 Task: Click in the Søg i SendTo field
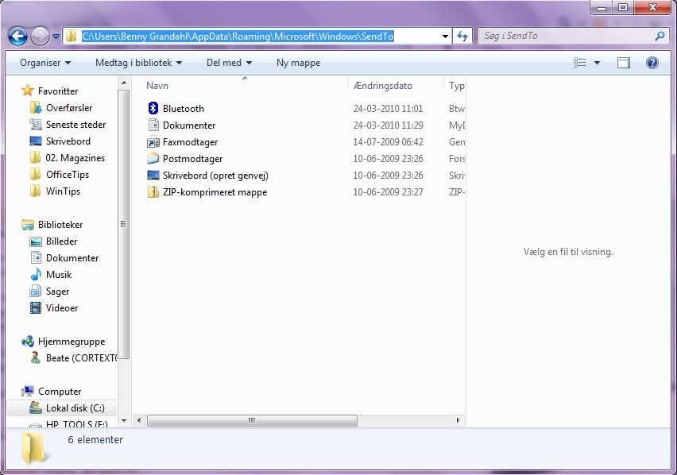(x=564, y=37)
